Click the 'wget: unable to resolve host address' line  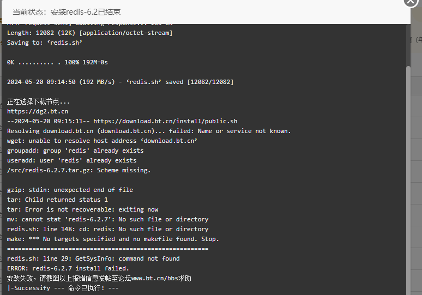pos(102,141)
